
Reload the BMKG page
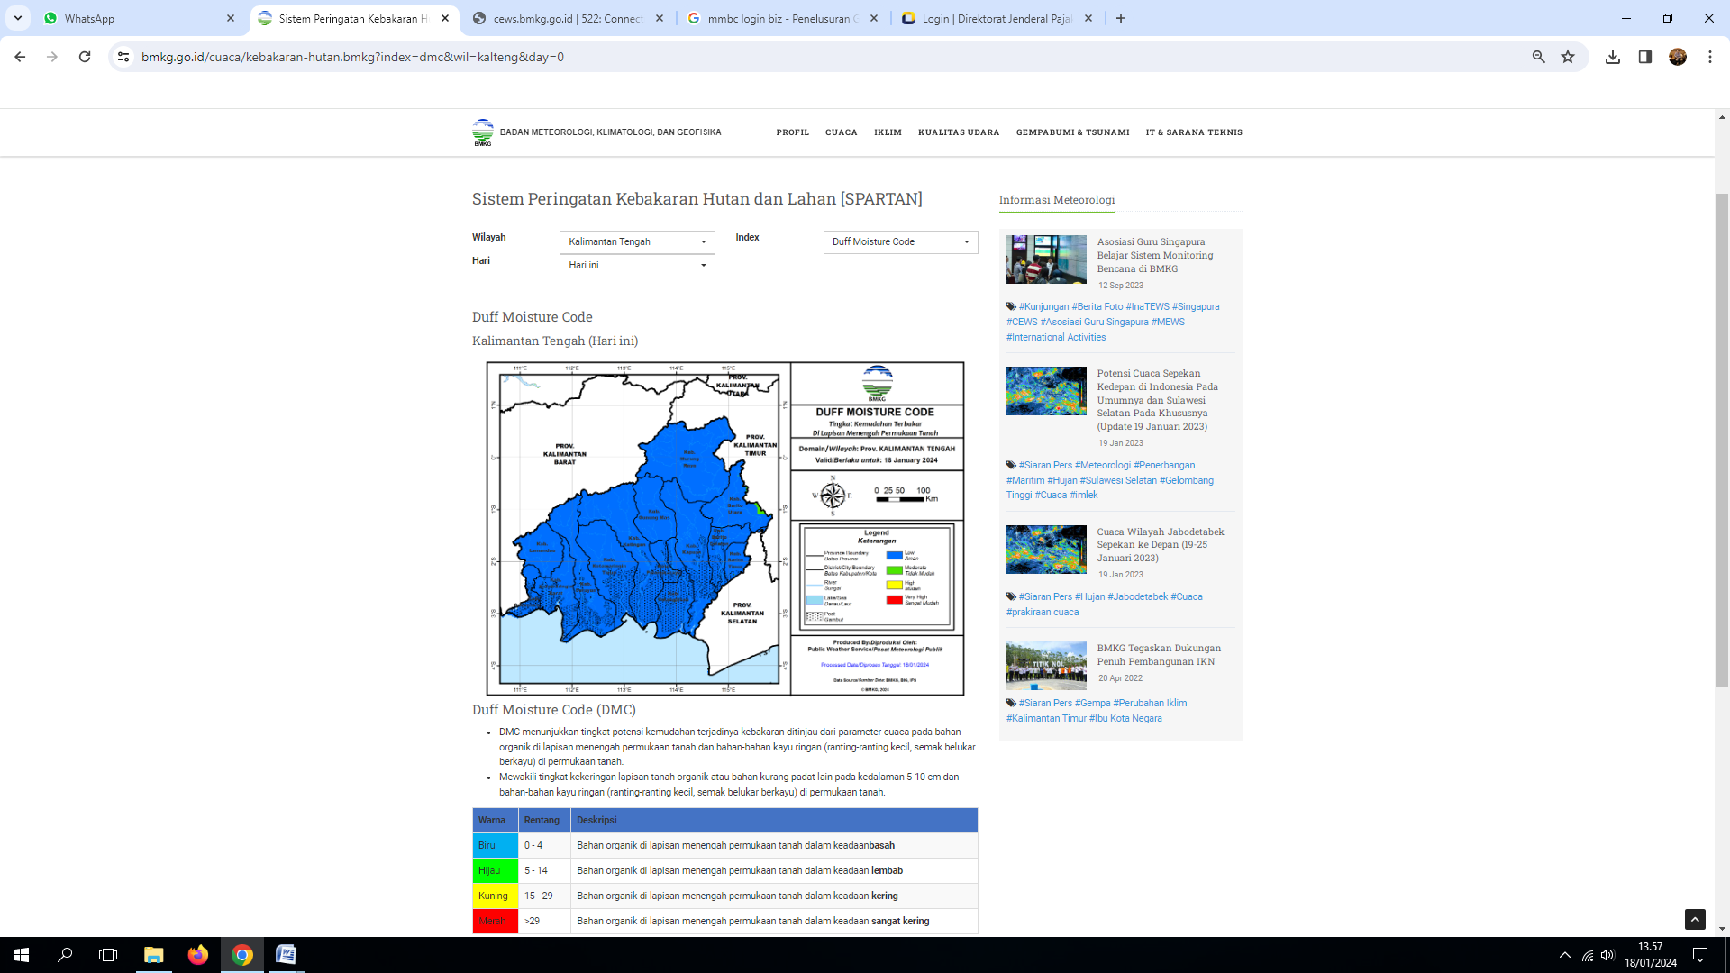coord(85,57)
